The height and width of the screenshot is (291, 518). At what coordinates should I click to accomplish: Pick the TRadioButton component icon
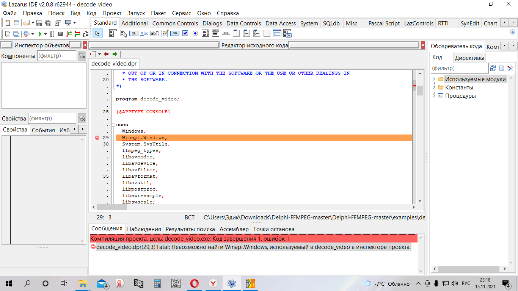coord(195,33)
